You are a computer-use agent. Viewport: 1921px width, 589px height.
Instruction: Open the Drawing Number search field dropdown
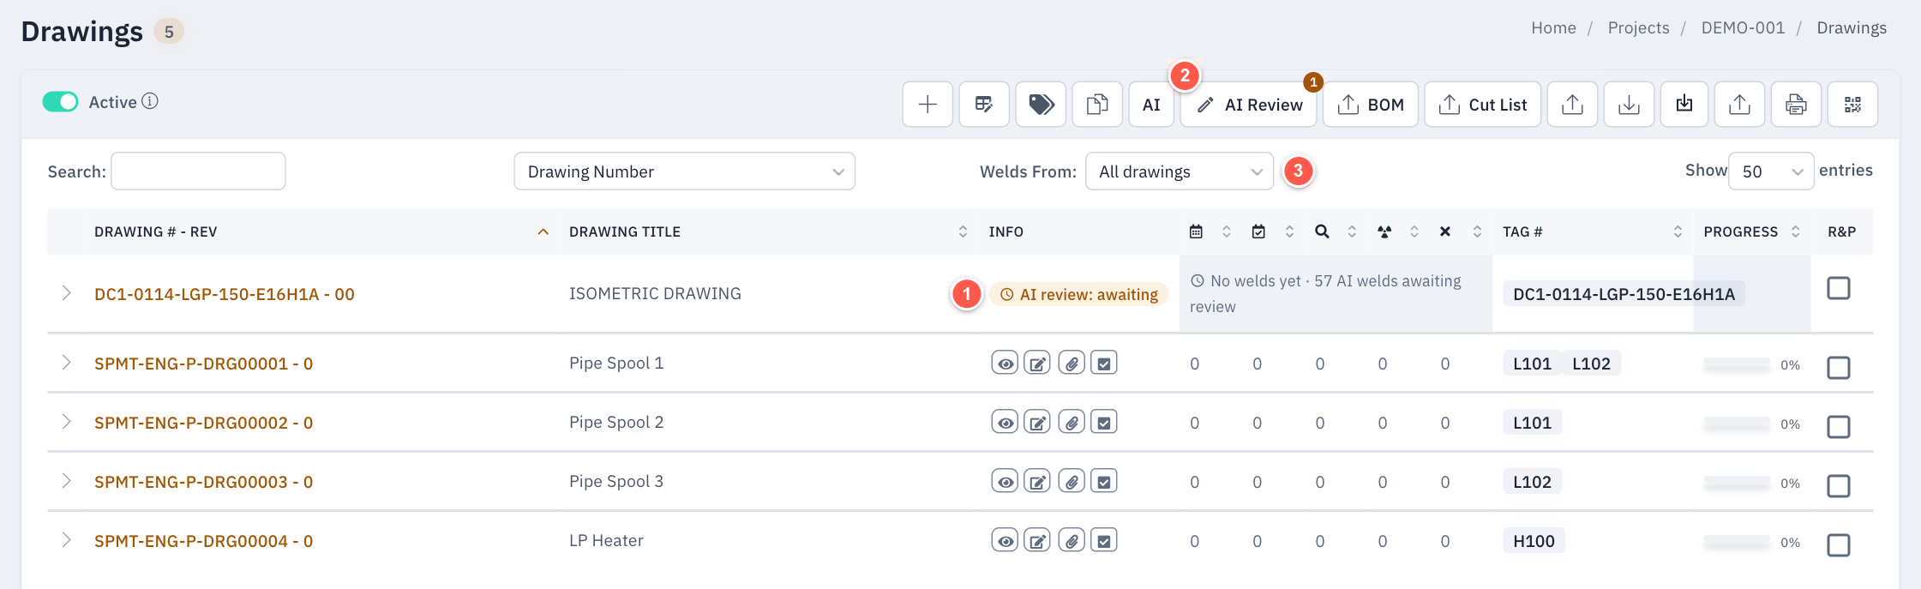[684, 171]
